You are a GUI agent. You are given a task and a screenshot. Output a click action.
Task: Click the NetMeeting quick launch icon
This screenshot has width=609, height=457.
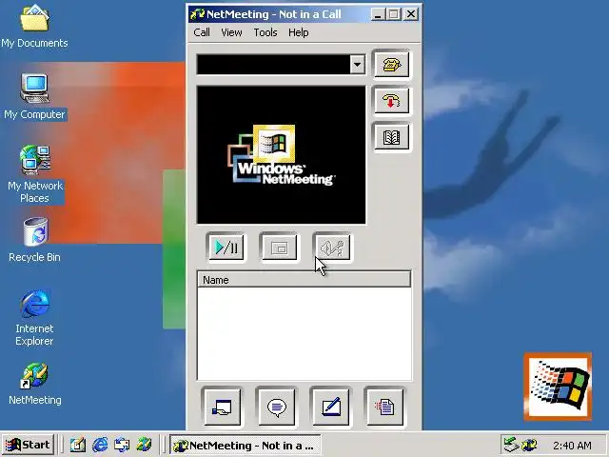point(144,445)
